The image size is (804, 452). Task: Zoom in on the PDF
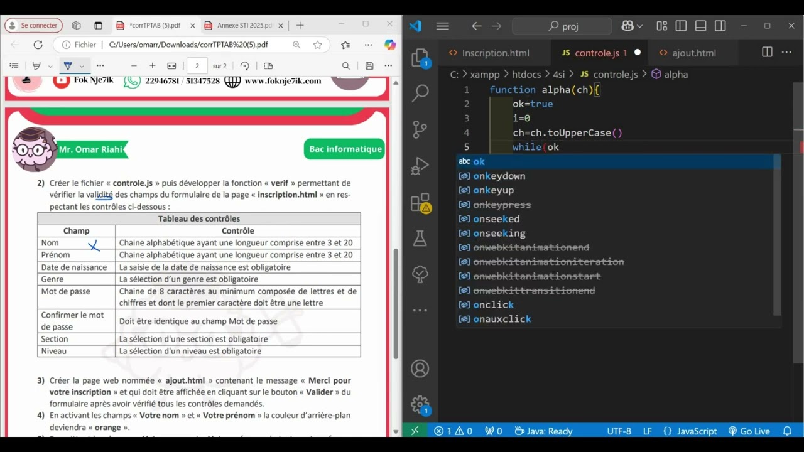tap(152, 66)
